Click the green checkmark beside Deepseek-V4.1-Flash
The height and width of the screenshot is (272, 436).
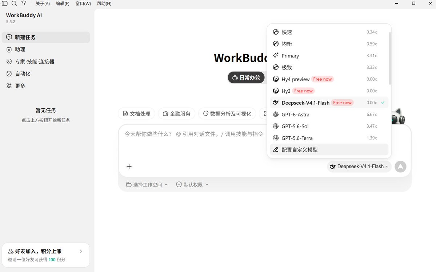(x=383, y=103)
